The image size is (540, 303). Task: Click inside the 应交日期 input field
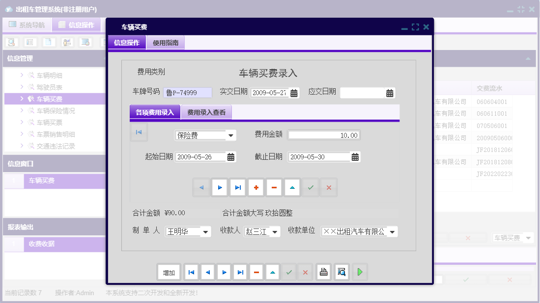pos(364,93)
